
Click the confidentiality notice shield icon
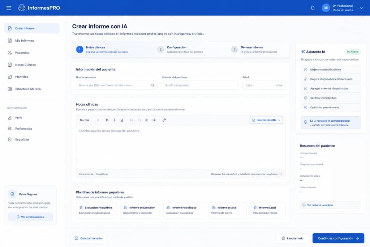coord(306,122)
